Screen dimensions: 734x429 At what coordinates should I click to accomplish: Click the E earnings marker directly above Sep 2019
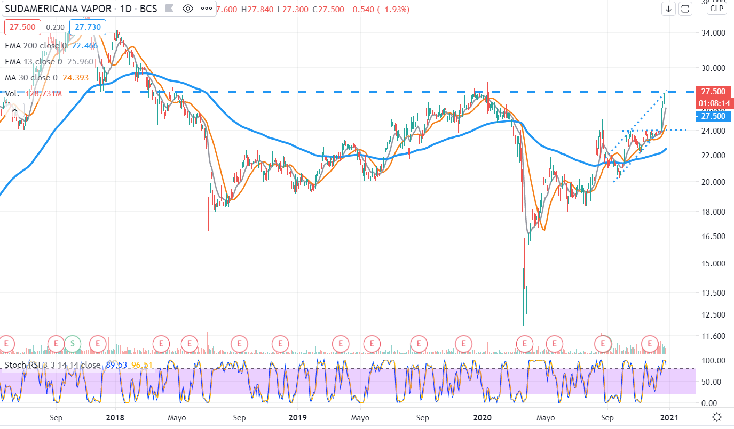pyautogui.click(x=419, y=343)
